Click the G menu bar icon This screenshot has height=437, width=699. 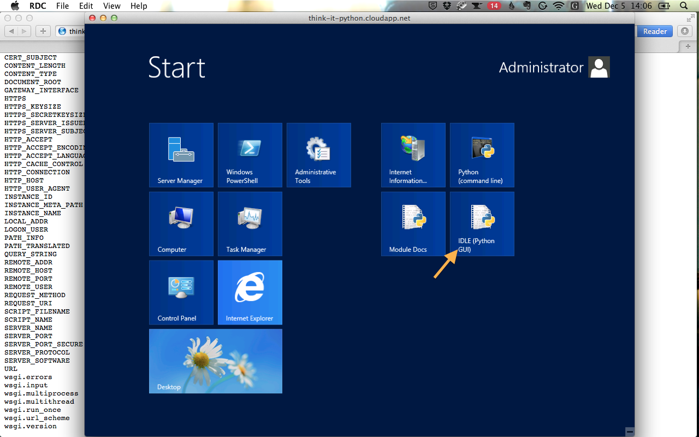point(574,6)
